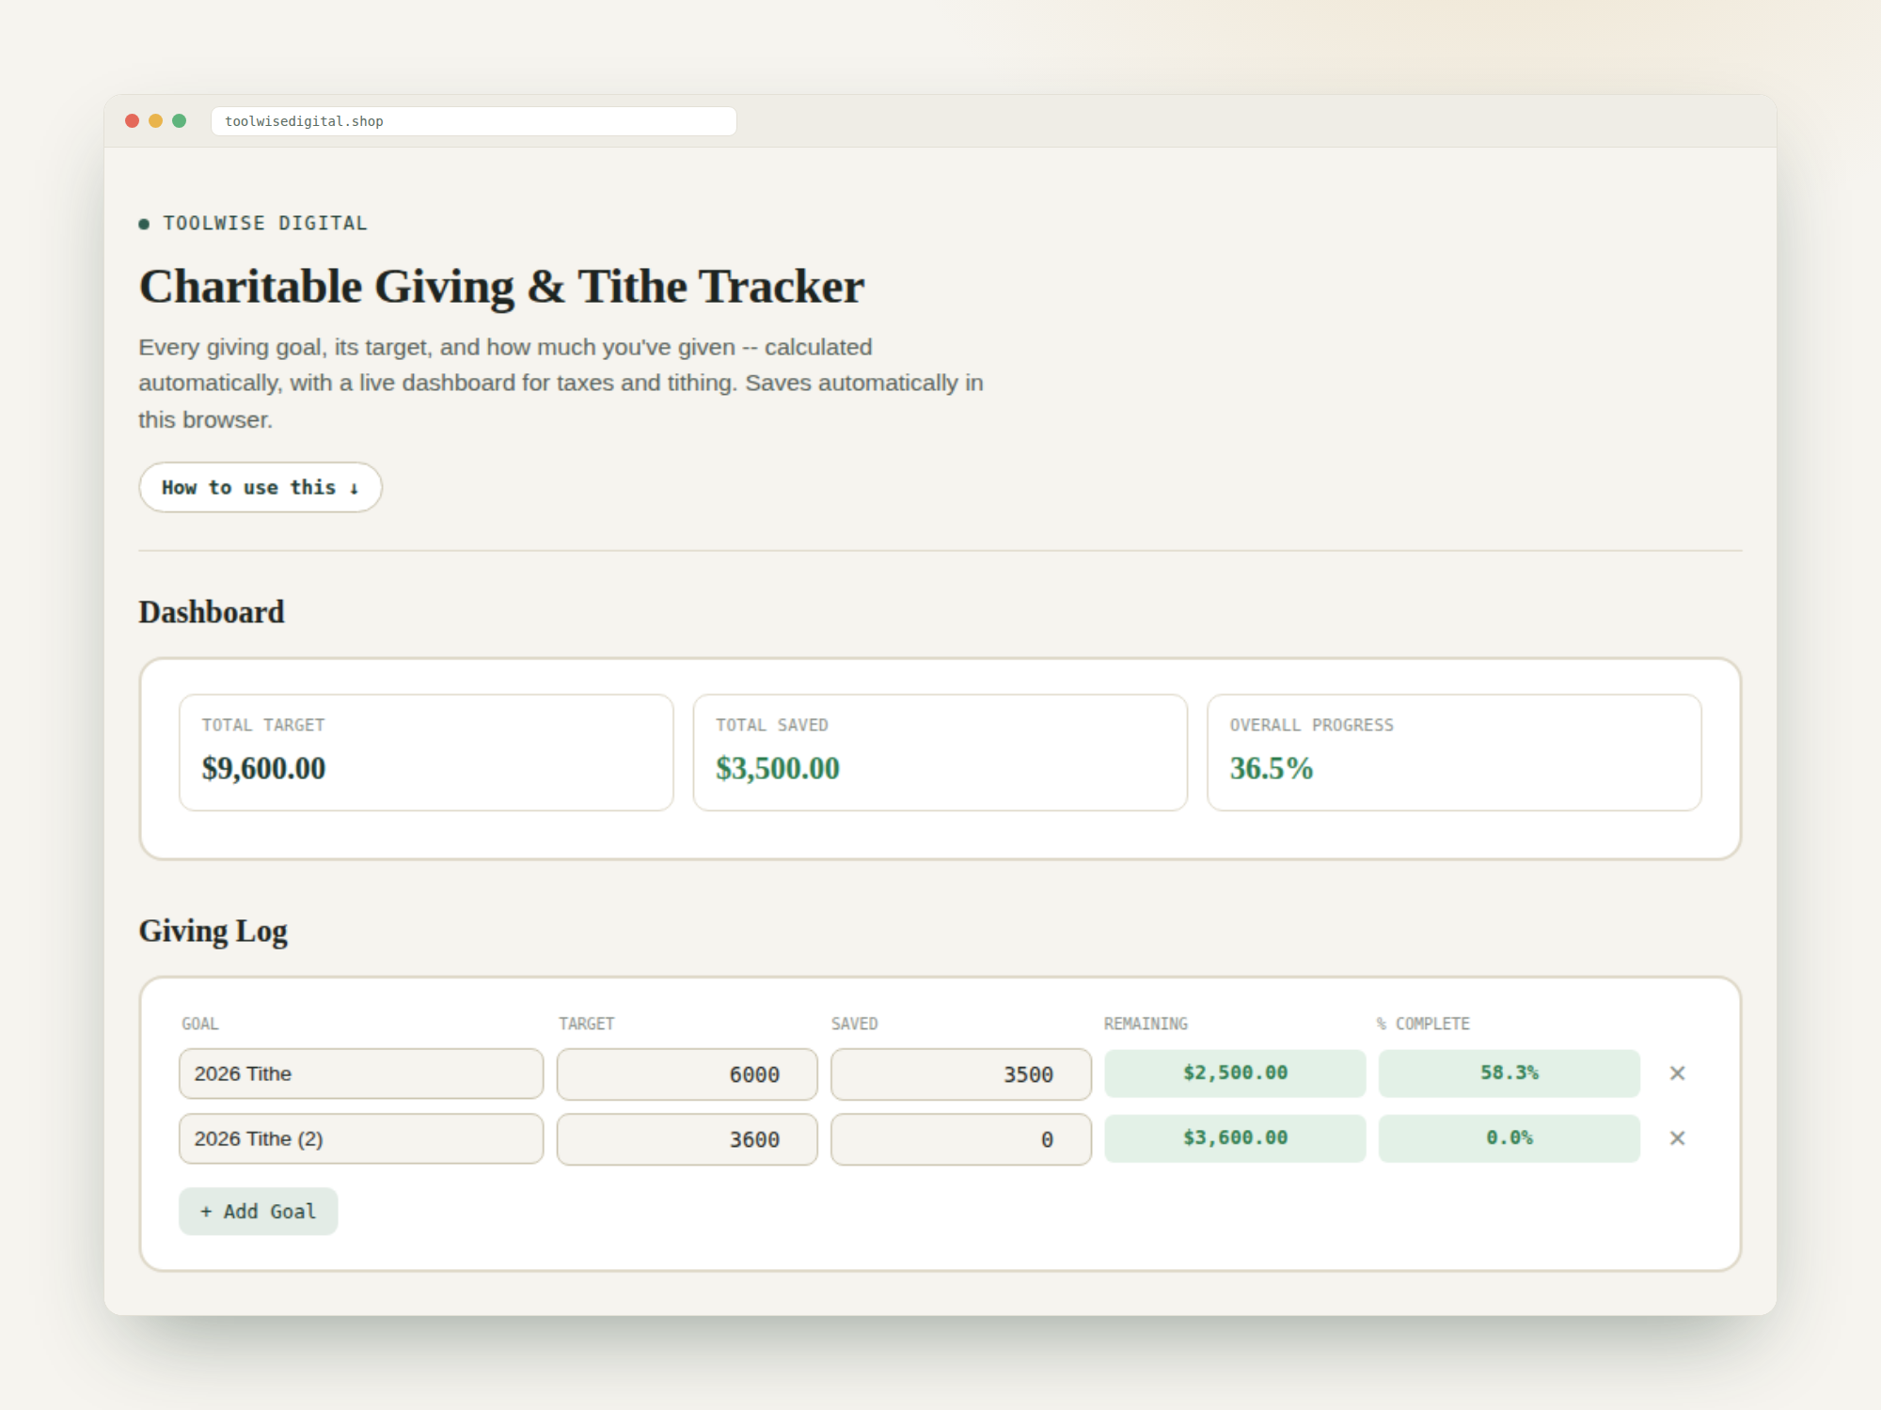The width and height of the screenshot is (1881, 1410).
Task: Add a new goal with Add Goal
Action: coord(259,1212)
